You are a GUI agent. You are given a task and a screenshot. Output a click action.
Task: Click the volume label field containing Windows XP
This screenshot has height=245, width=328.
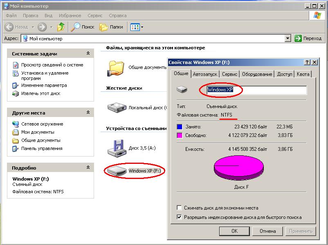click(x=257, y=90)
